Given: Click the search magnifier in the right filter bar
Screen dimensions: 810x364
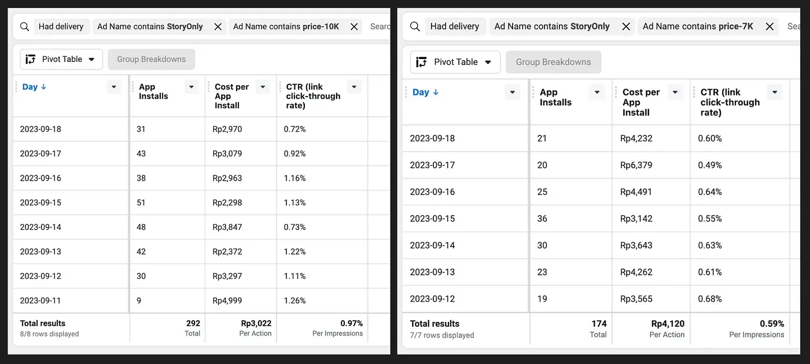Looking at the screenshot, I should [x=414, y=27].
